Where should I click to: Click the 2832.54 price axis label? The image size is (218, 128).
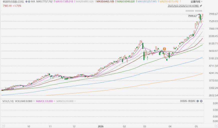(x=213, y=95)
